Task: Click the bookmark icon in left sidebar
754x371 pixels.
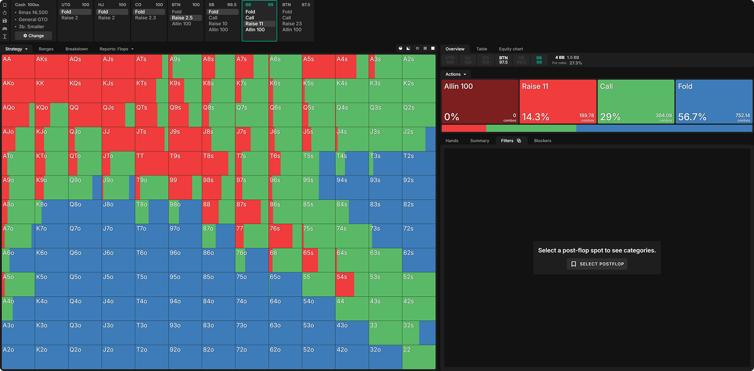Action: [x=5, y=5]
